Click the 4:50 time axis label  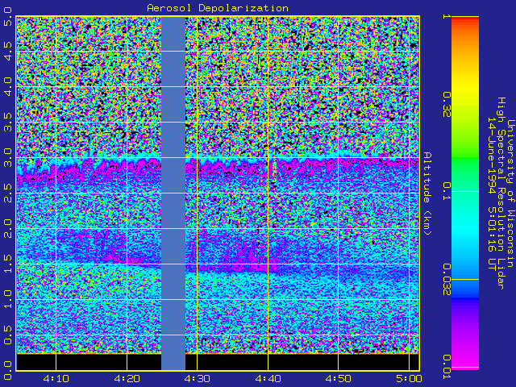339,379
